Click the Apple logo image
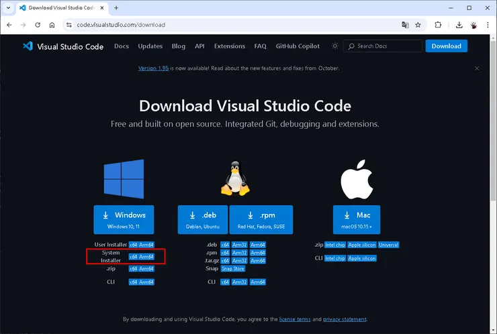 click(x=357, y=180)
